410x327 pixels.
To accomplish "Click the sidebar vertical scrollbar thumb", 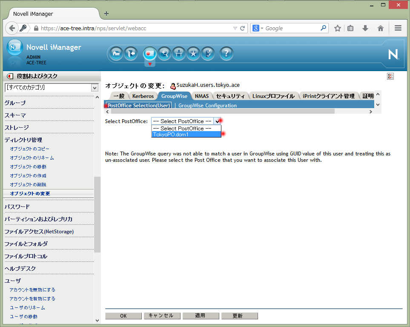I will (x=97, y=214).
